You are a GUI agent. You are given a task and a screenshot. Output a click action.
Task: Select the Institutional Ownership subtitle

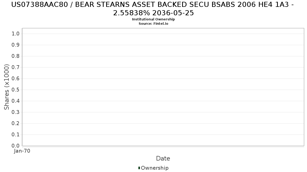(x=153, y=19)
